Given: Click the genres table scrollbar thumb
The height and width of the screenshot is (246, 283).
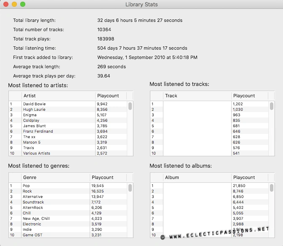Looking at the screenshot, I should (x=130, y=188).
